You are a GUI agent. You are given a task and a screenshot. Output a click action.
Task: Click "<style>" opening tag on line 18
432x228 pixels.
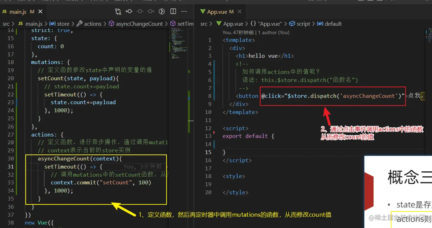[234, 176]
